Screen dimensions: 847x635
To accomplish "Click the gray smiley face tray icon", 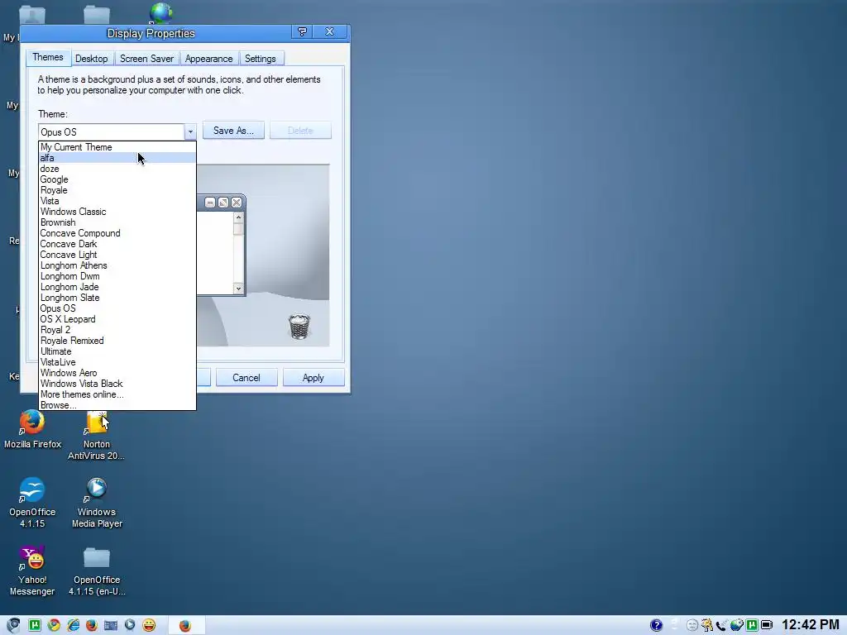I will click(x=692, y=625).
